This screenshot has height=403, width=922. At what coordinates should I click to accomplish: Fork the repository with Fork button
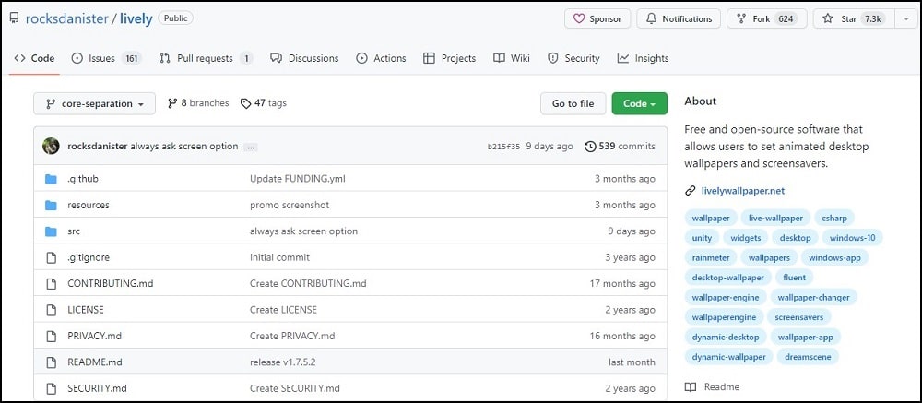coord(767,18)
